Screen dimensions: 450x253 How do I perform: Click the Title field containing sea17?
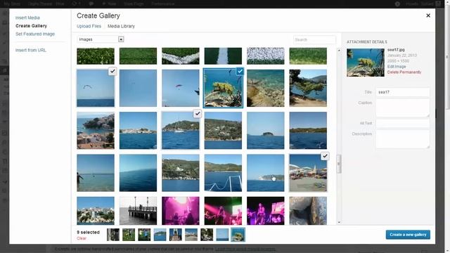point(403,92)
